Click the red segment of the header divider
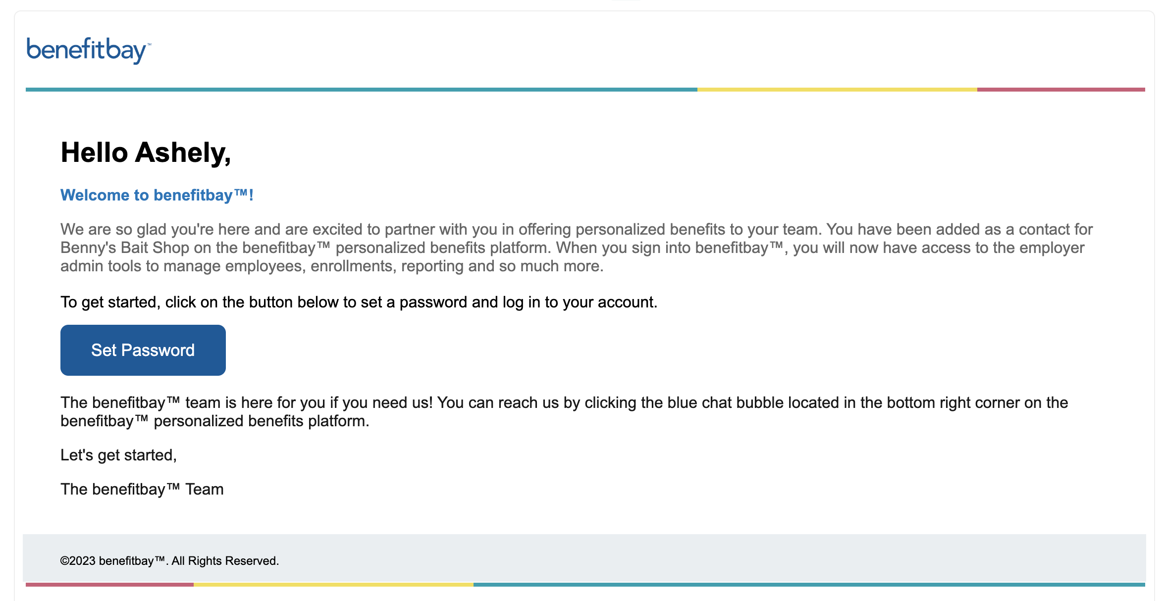Image resolution: width=1165 pixels, height=601 pixels. 1061,90
